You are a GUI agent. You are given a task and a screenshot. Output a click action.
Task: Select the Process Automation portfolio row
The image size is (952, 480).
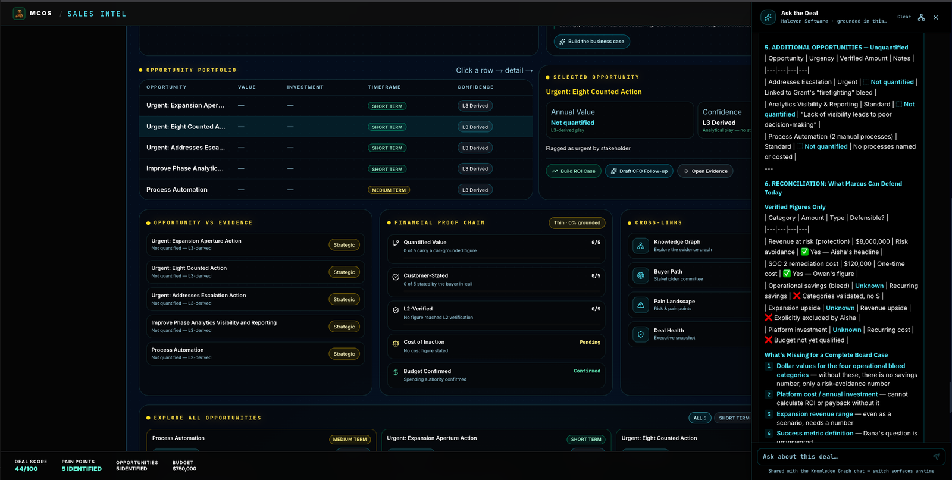point(336,190)
